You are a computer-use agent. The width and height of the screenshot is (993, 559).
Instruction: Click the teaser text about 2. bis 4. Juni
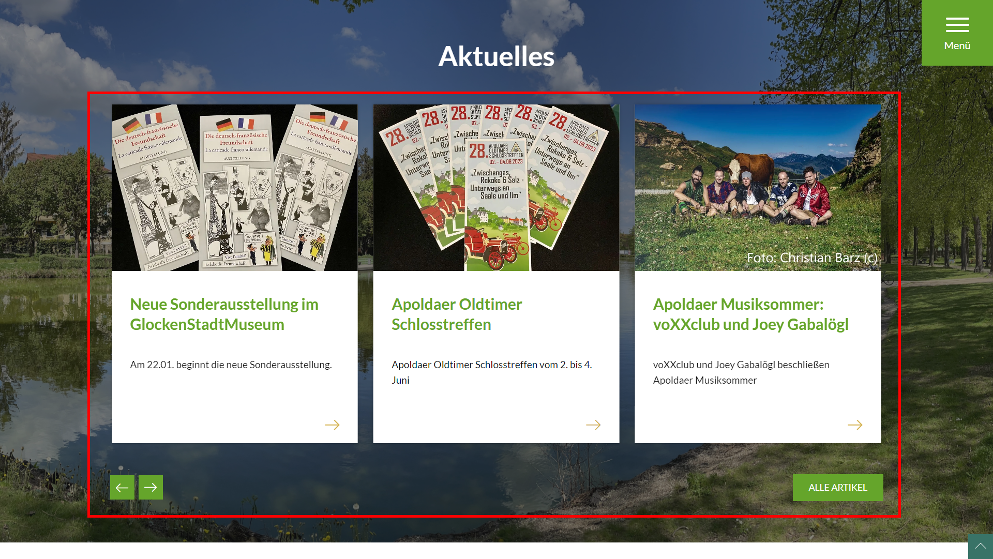pyautogui.click(x=491, y=372)
